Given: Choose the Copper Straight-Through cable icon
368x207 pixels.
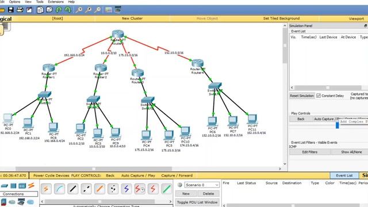Looking at the screenshot, I should pos(73,189).
